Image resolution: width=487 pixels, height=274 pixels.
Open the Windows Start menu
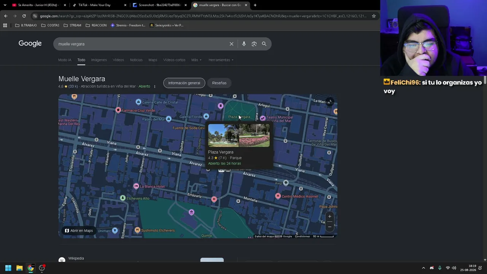pyautogui.click(x=8, y=268)
